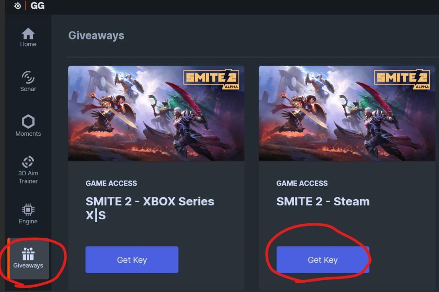Open the Steam giveaway artwork image
The height and width of the screenshot is (292, 439).
347,113
